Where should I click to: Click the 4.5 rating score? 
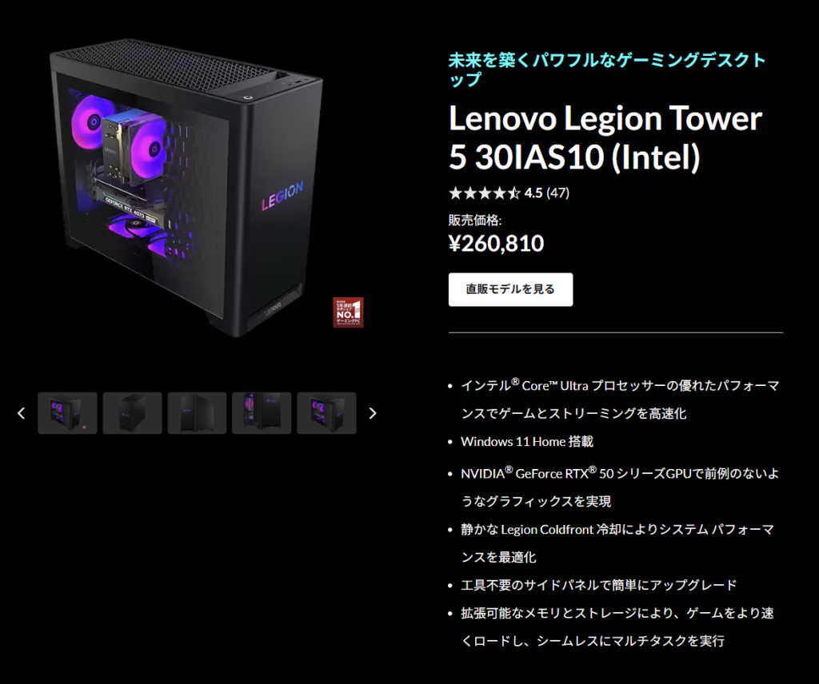click(x=533, y=193)
